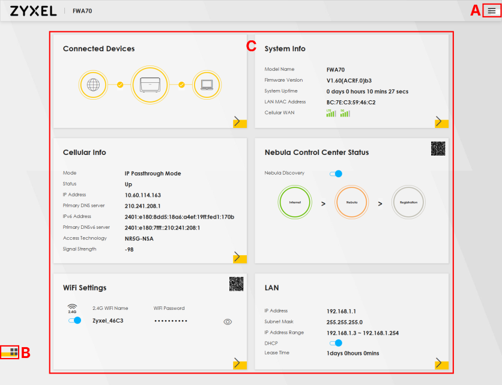This screenshot has width=502, height=385.
Task: Open the hamburger menu in top bar
Action: pyautogui.click(x=492, y=11)
